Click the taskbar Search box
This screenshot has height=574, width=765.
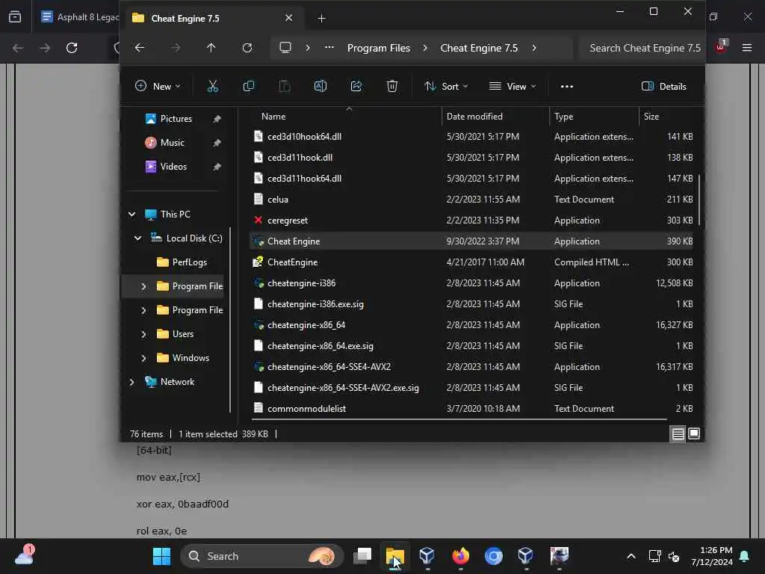point(262,556)
